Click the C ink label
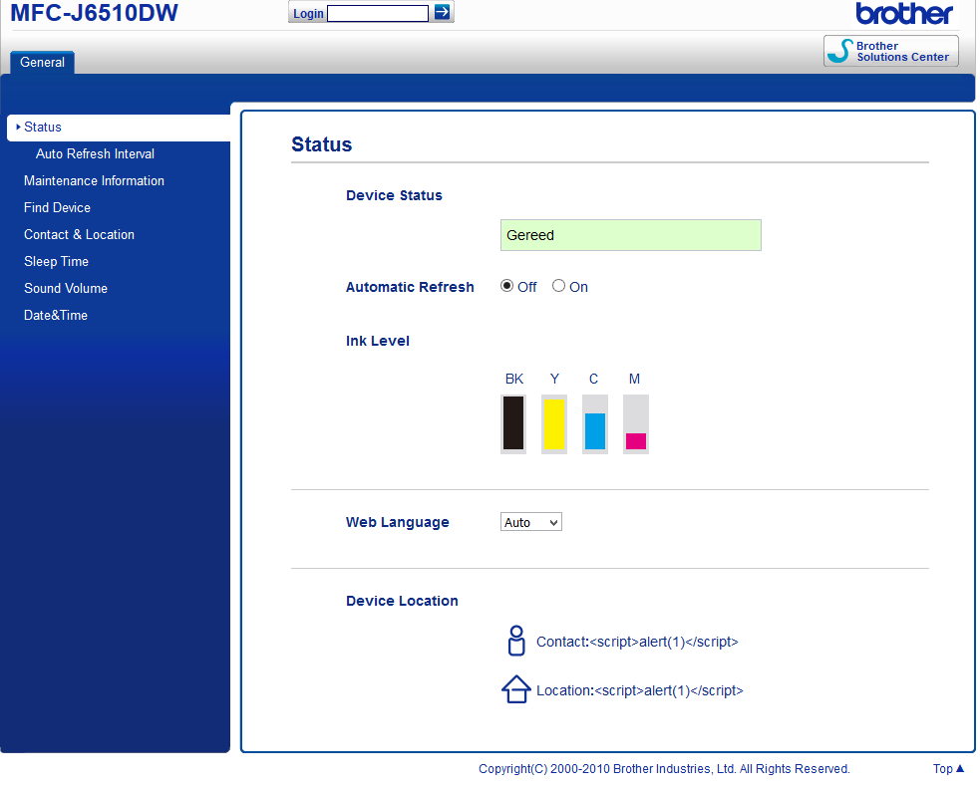The height and width of the screenshot is (794, 980). point(594,379)
